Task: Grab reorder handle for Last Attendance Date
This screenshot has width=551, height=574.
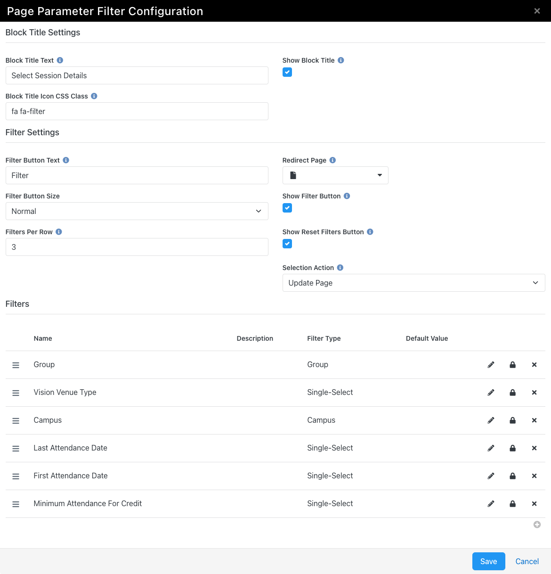Action: 16,449
